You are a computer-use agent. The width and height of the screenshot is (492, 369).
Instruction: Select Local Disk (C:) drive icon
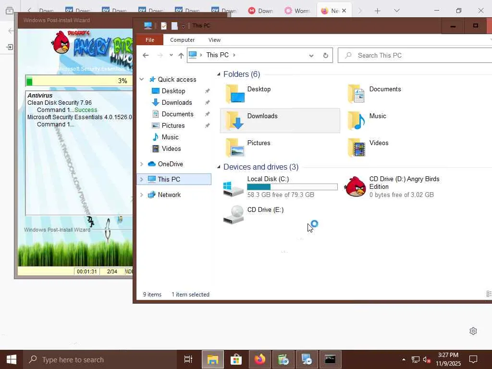[233, 188]
